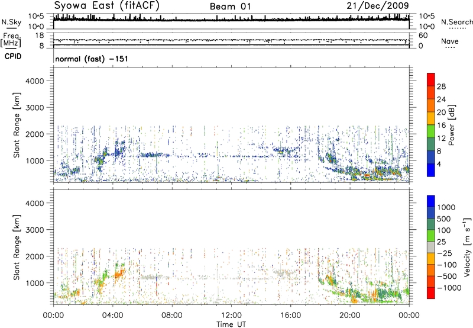Click the '20:00' time tick label

click(350, 316)
